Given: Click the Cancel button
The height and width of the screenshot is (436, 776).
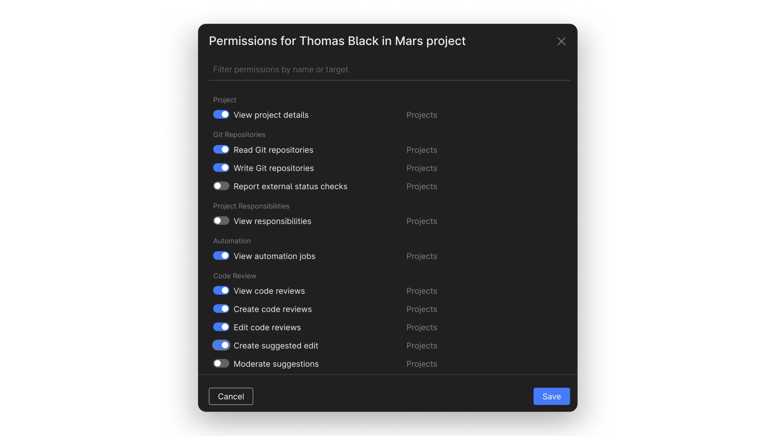Looking at the screenshot, I should (231, 396).
